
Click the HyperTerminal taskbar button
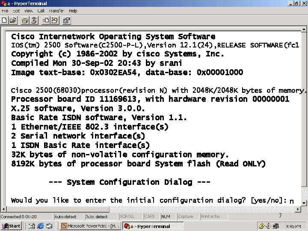coord(153,226)
